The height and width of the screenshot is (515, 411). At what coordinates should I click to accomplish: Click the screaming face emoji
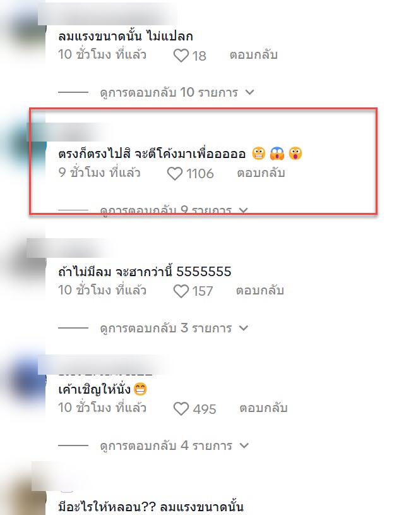277,154
